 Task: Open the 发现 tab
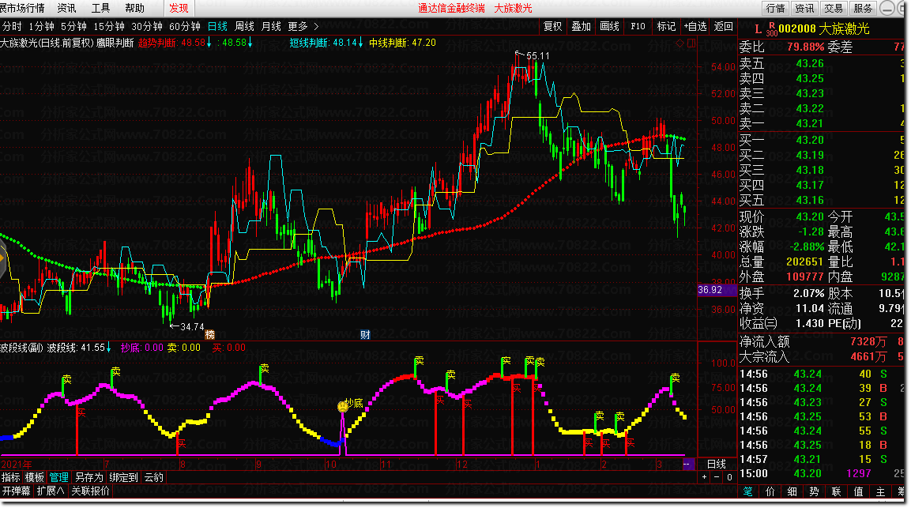[179, 8]
